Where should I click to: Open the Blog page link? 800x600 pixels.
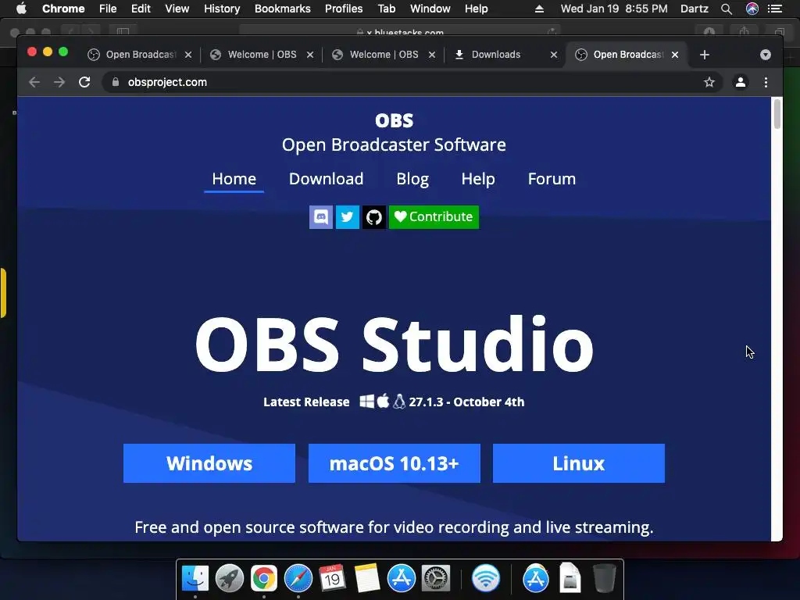412,179
